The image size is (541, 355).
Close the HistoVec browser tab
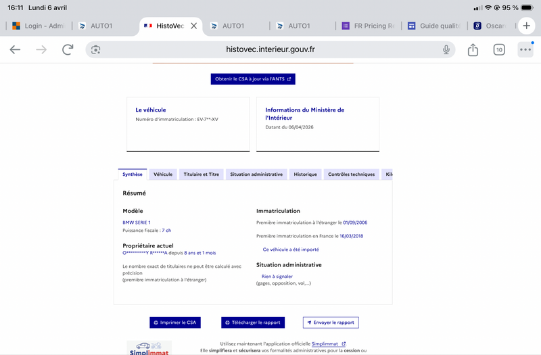(x=193, y=26)
